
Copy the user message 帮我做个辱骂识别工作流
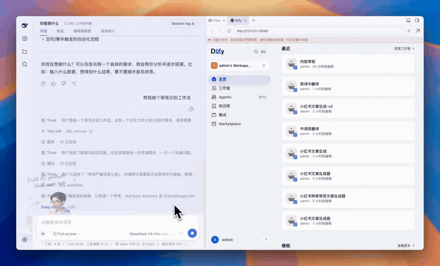(x=191, y=109)
